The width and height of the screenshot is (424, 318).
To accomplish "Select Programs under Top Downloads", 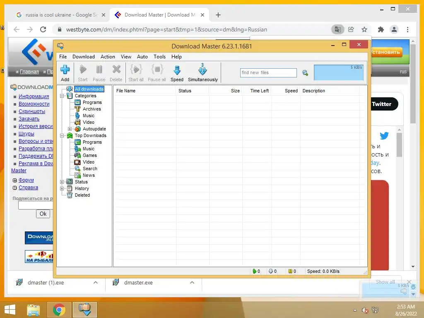I will click(92, 142).
